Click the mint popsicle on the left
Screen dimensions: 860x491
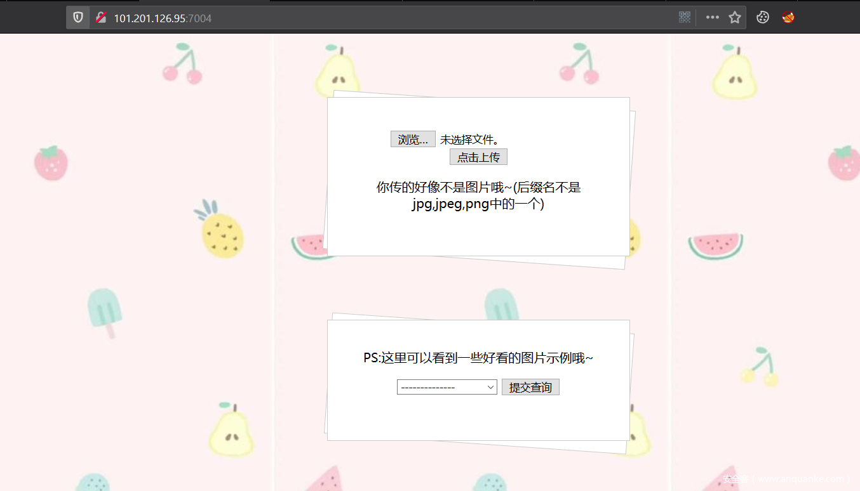(x=104, y=311)
